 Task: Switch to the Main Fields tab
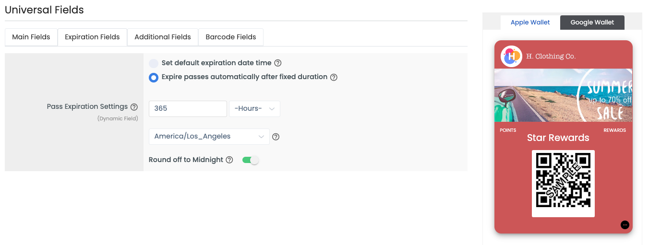tap(31, 37)
